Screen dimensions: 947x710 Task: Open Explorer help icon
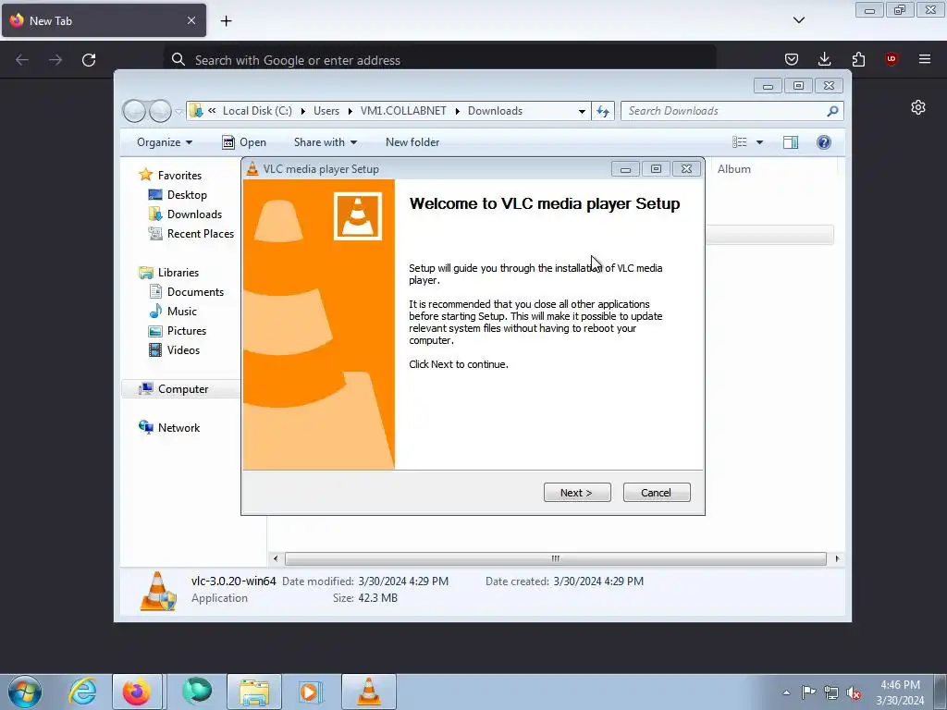(x=824, y=142)
